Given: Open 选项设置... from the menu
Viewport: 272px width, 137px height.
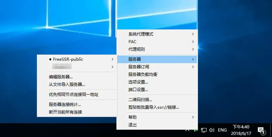Looking at the screenshot, I should point(157,82).
